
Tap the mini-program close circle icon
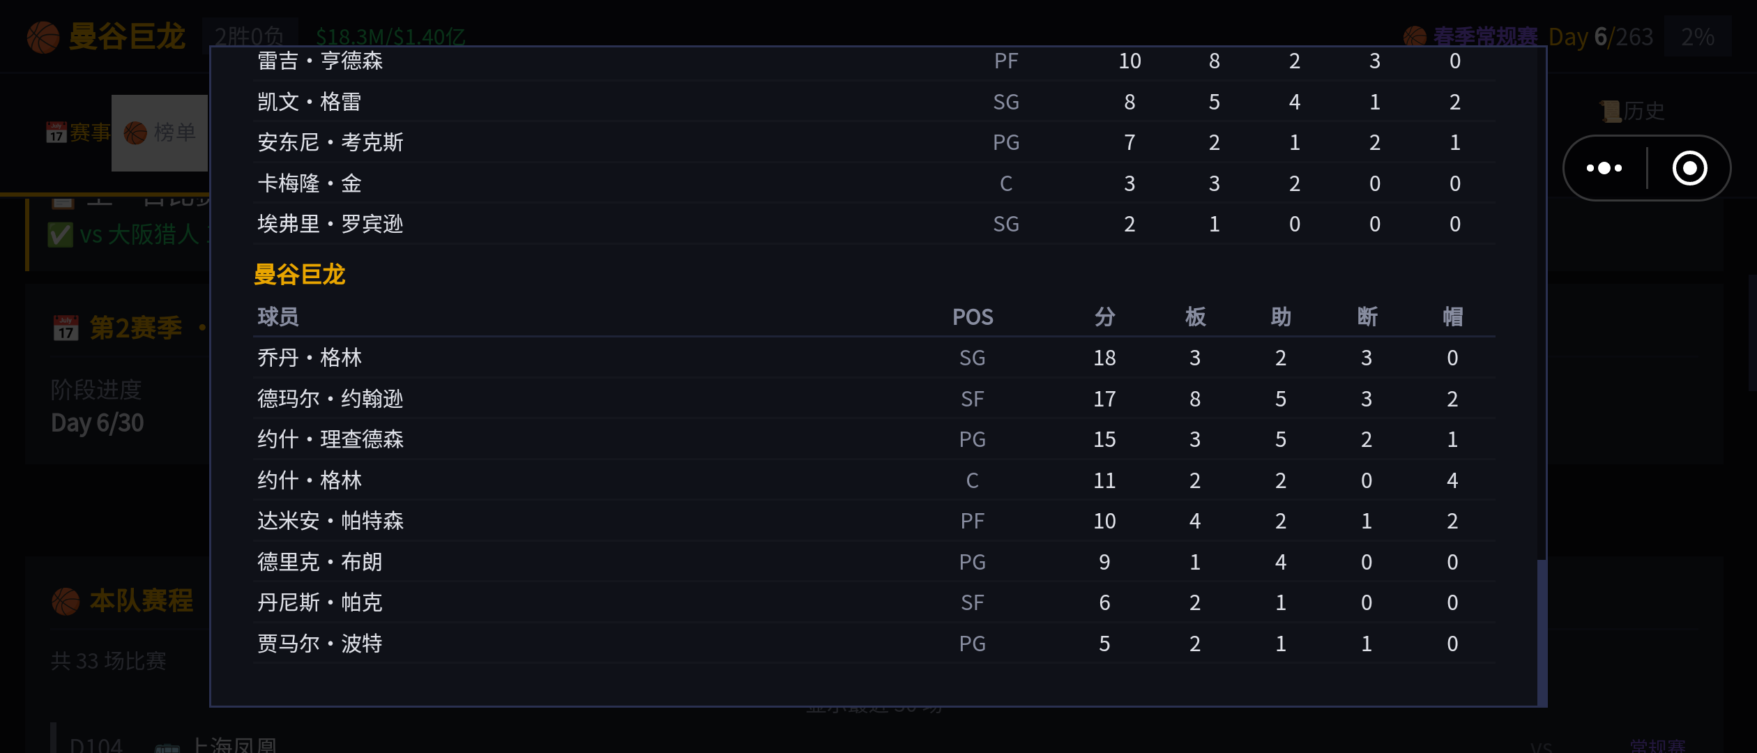coord(1689,168)
